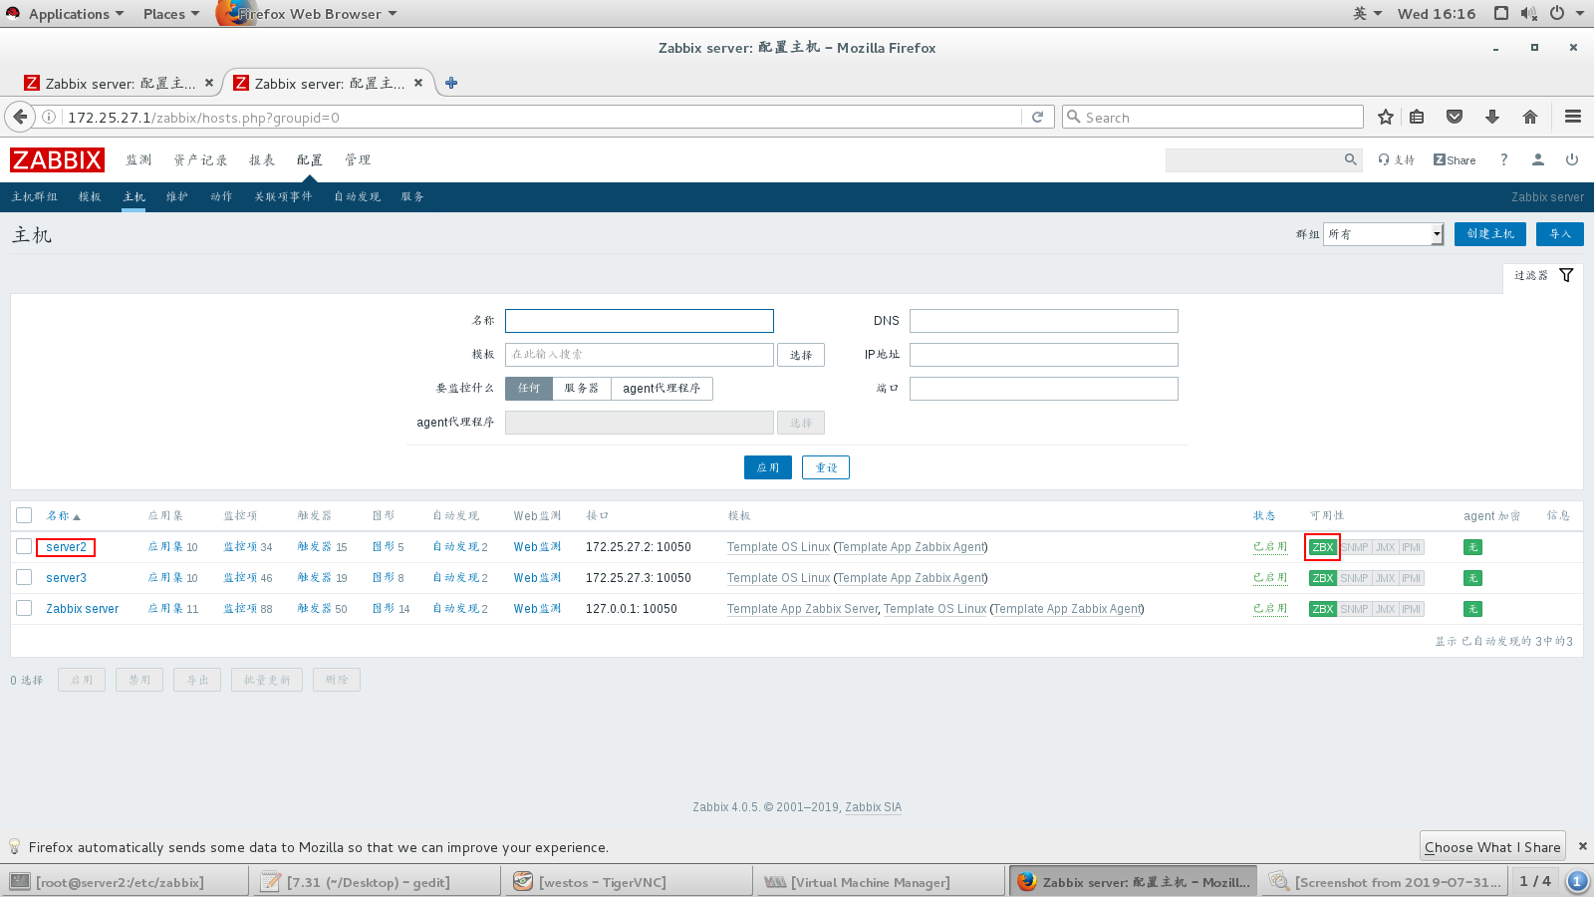Click the 重设 filter reset button

[826, 467]
